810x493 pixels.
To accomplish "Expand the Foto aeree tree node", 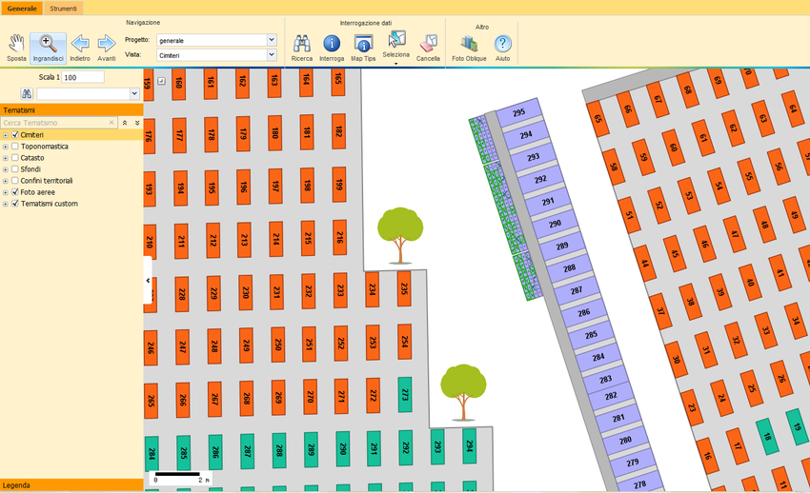I will [5, 192].
